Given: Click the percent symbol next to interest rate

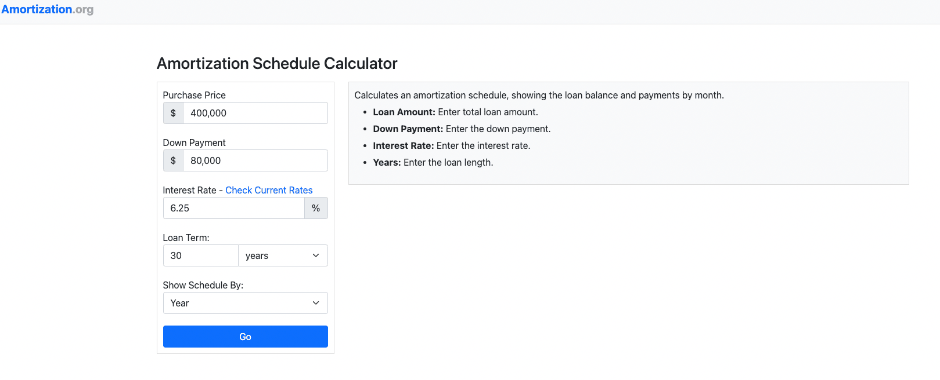Looking at the screenshot, I should (316, 208).
